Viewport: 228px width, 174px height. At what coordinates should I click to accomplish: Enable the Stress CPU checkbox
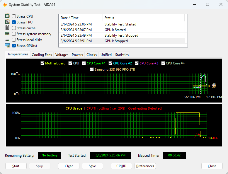click(x=14, y=16)
